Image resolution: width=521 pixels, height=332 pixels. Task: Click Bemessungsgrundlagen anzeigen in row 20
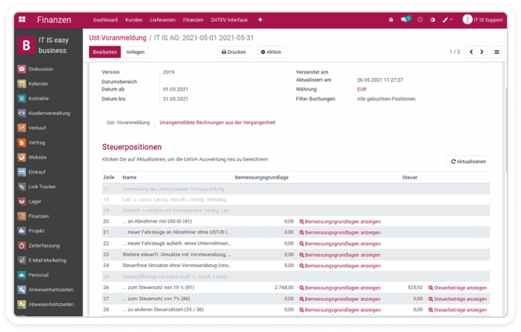(340, 221)
